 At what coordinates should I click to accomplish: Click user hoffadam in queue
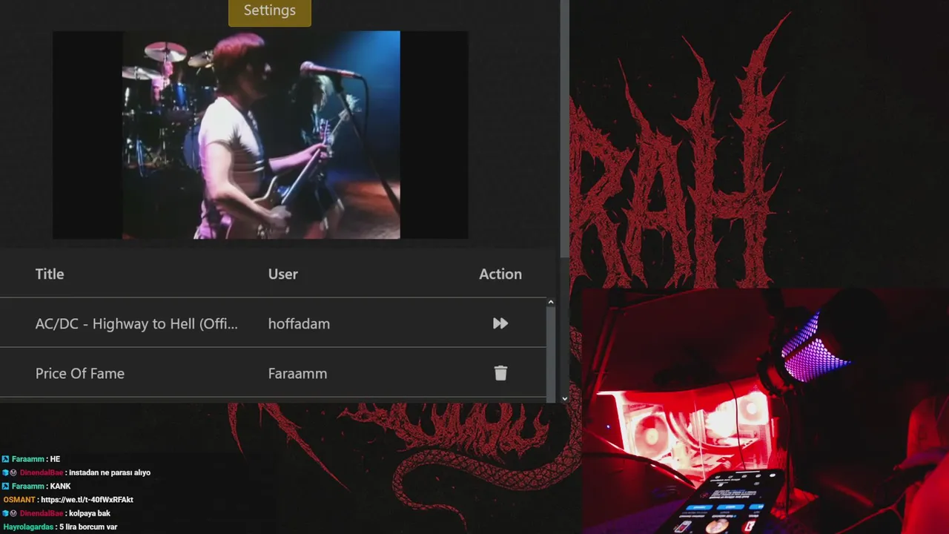299,323
